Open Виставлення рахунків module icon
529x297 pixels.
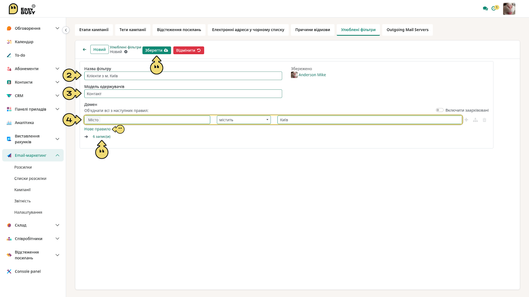9,139
